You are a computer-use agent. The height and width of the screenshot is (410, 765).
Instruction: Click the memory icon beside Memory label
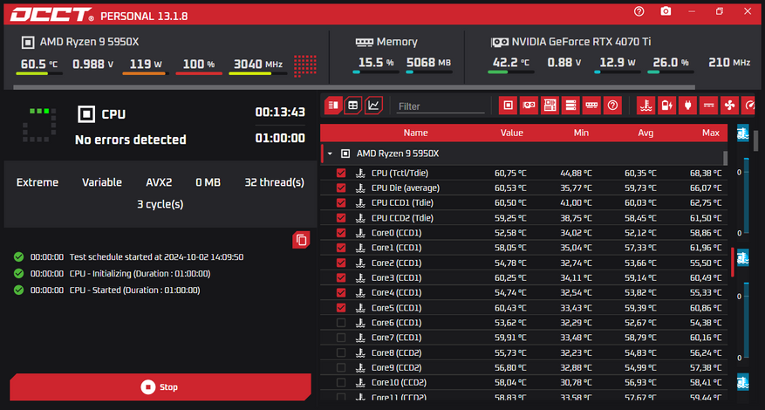coord(365,43)
